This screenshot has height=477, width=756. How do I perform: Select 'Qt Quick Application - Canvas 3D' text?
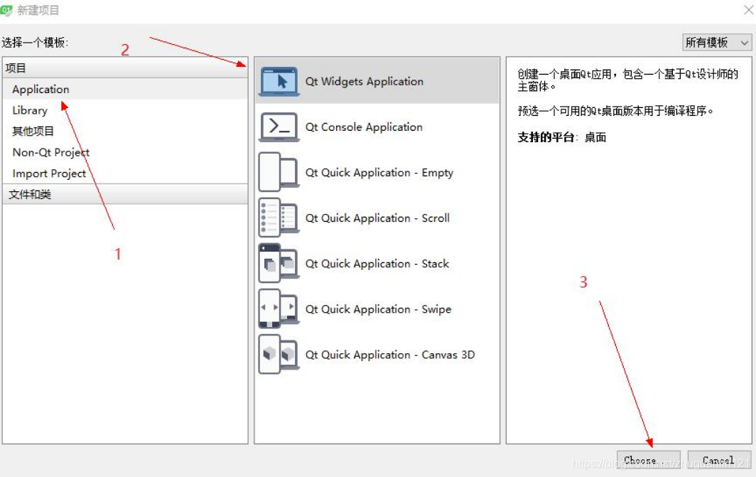point(389,355)
